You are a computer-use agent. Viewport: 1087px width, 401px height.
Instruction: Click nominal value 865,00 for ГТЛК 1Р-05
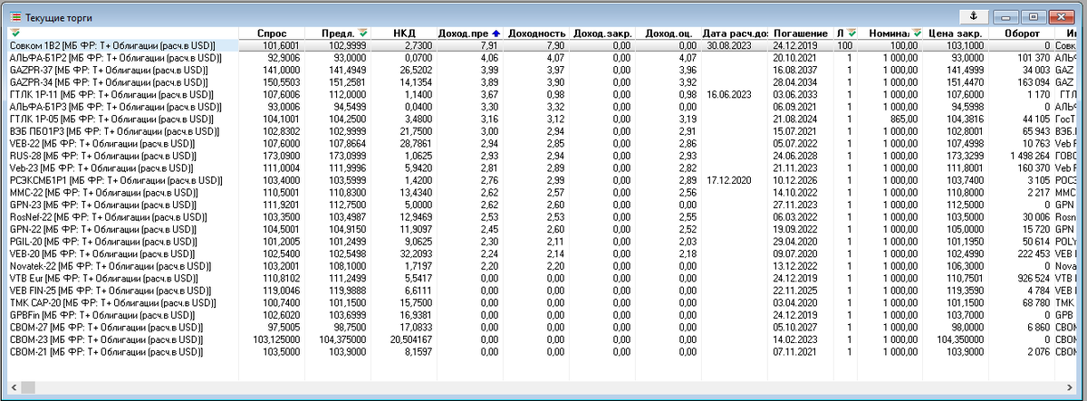point(903,118)
